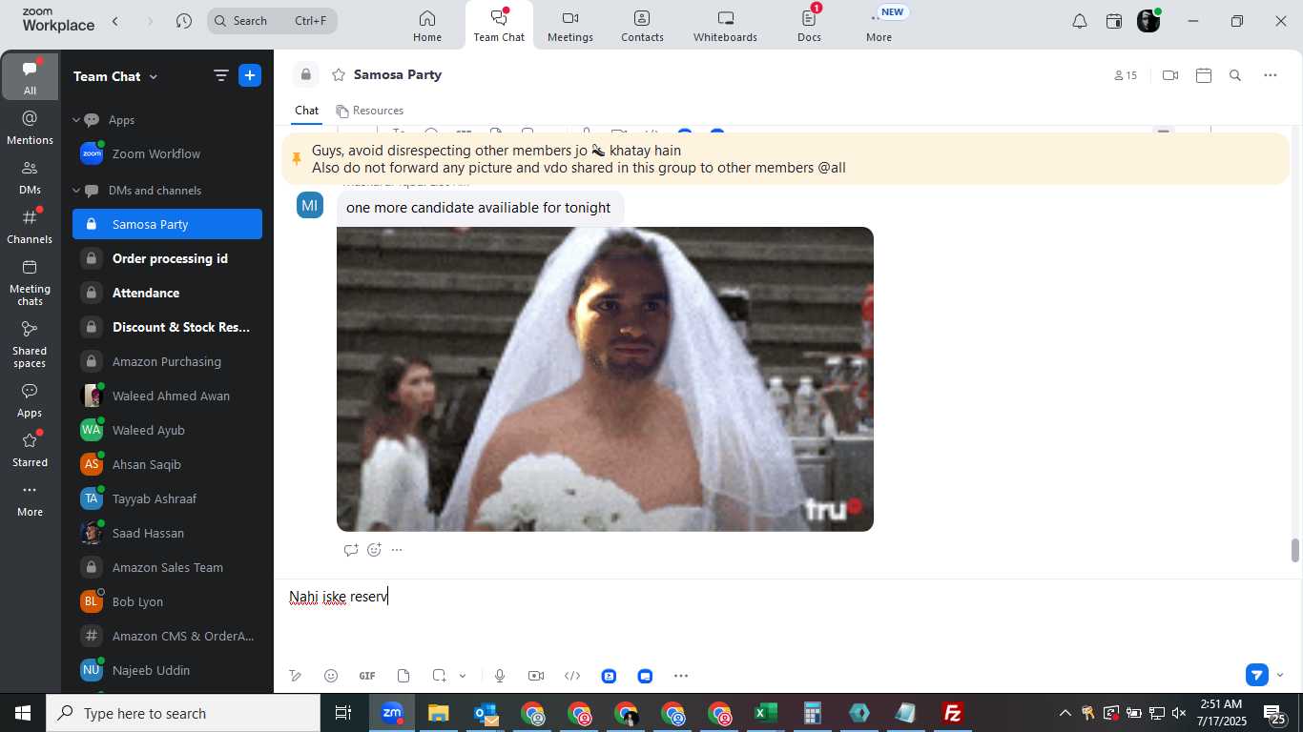Select the Chat tab

tap(306, 111)
